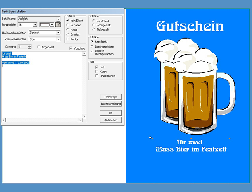Viewport: 252px width, 192px height.
Task: Click the Gutschein heading on the voucher
Action: (x=190, y=26)
